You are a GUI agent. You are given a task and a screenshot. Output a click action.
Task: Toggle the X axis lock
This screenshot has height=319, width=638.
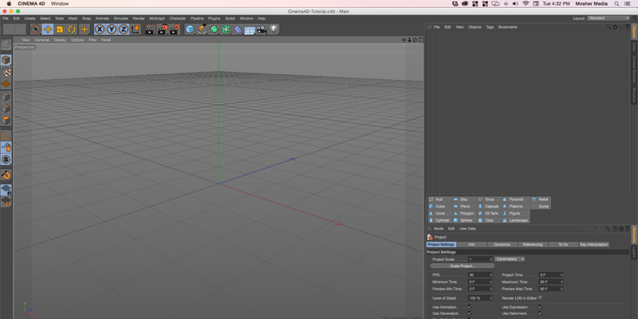[x=100, y=30]
